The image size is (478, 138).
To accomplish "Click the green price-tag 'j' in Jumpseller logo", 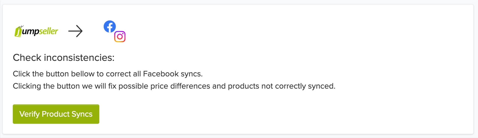I will coord(18,32).
